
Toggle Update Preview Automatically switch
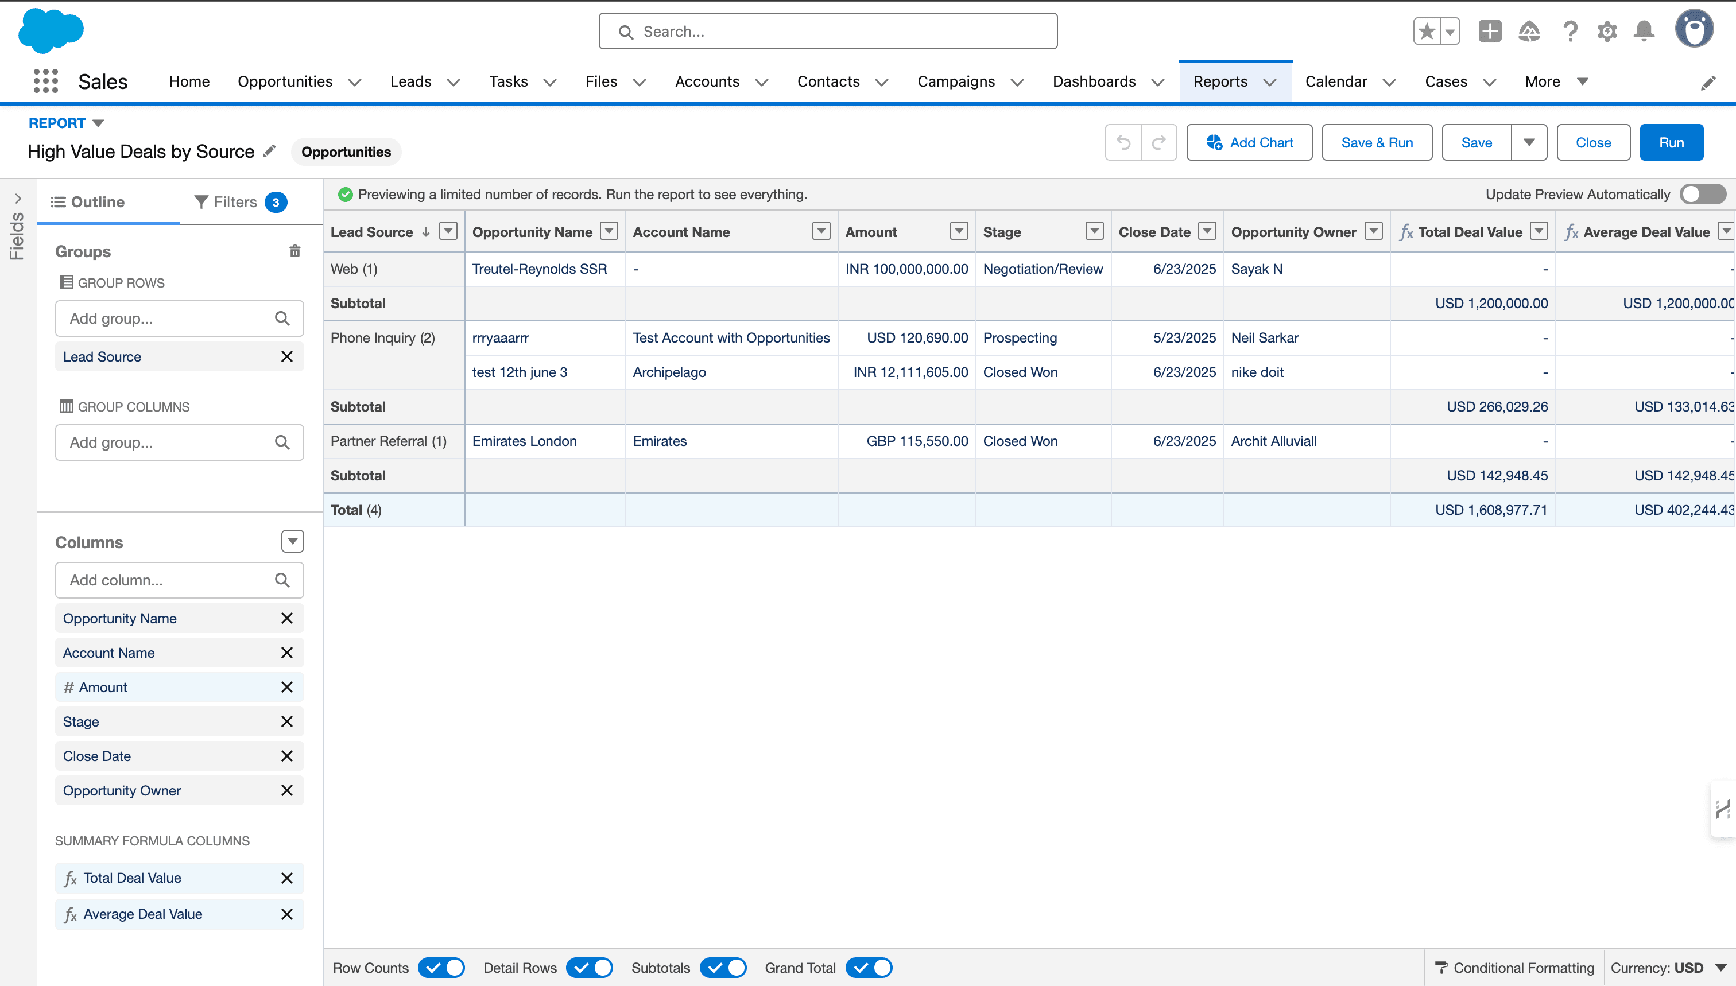tap(1703, 195)
